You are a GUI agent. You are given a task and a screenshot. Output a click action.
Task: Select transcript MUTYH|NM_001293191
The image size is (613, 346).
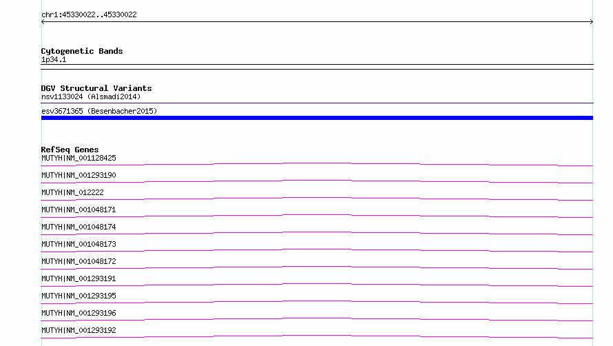[x=79, y=278]
